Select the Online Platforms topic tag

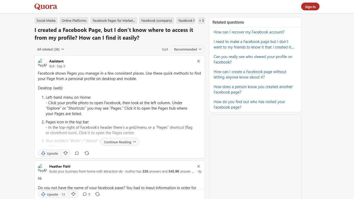tap(74, 20)
